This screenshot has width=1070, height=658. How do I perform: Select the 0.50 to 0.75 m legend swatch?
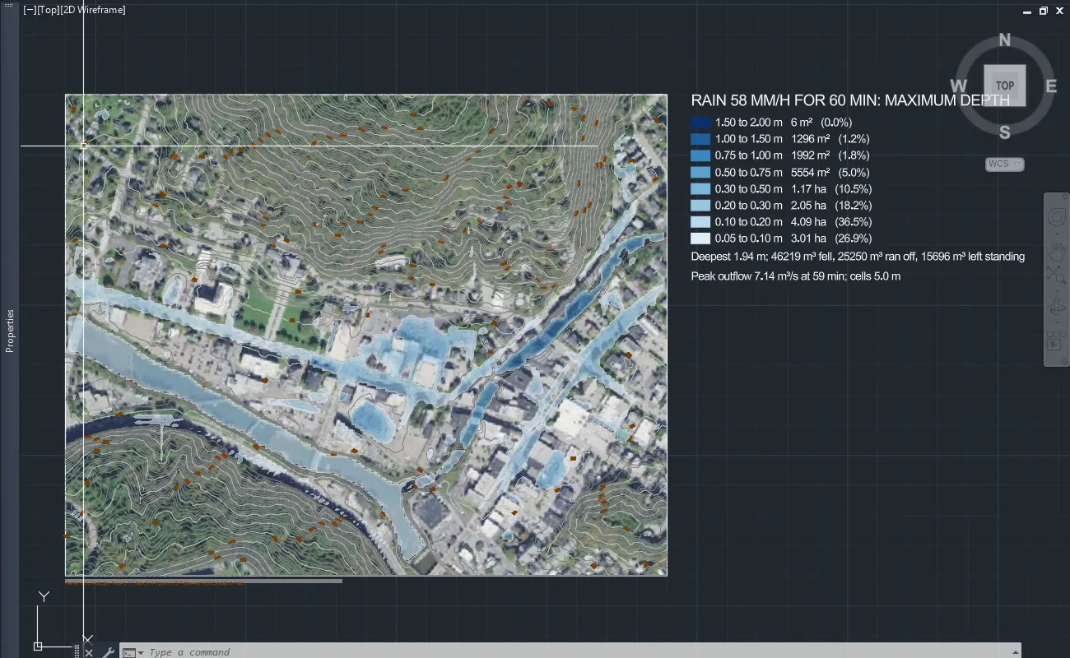click(x=700, y=172)
